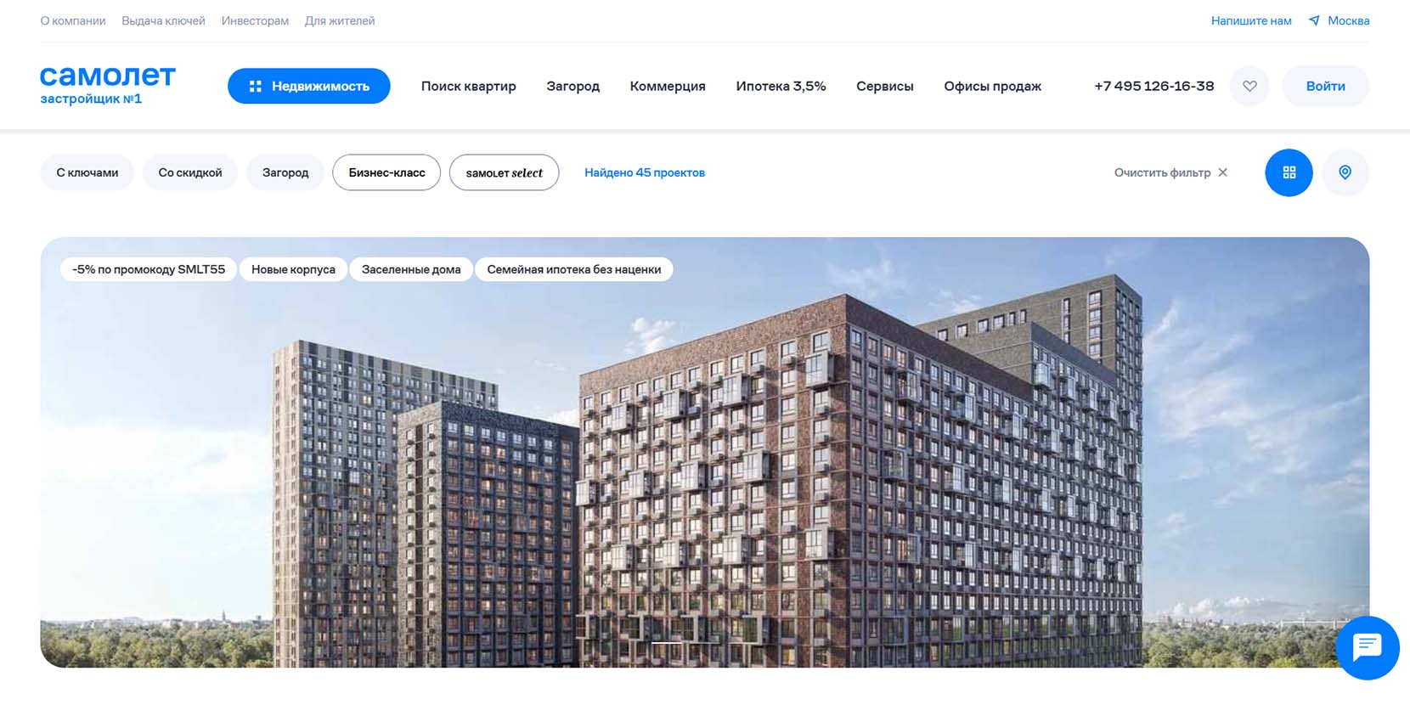
Task: Switch to grid view of projects
Action: pyautogui.click(x=1289, y=172)
